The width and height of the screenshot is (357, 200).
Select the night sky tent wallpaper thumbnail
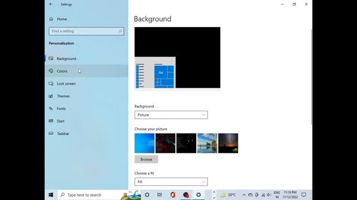point(228,143)
